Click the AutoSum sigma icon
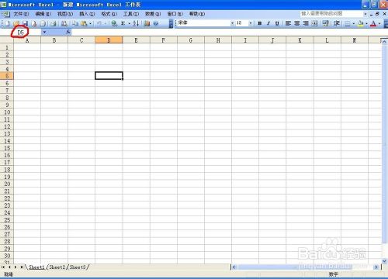 point(123,23)
